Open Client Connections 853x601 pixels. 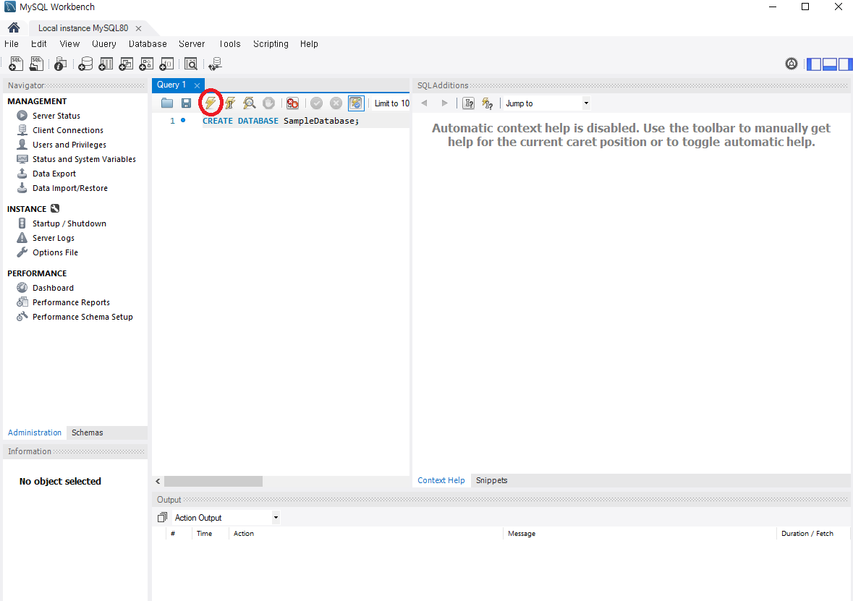point(68,130)
